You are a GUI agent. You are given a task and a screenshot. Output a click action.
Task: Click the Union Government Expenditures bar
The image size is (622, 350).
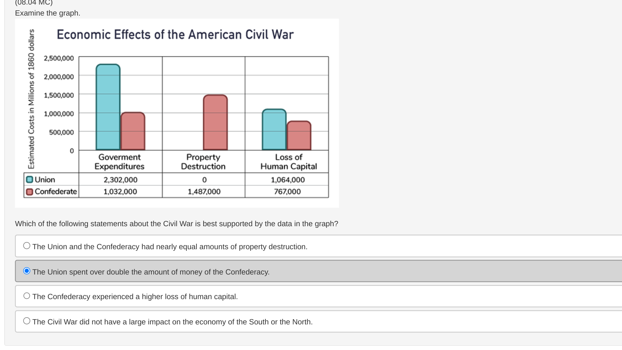(x=108, y=107)
